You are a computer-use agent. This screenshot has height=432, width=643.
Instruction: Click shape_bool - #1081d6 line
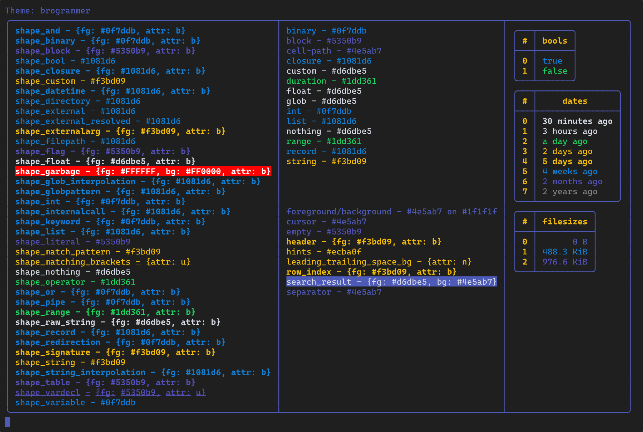tap(65, 61)
